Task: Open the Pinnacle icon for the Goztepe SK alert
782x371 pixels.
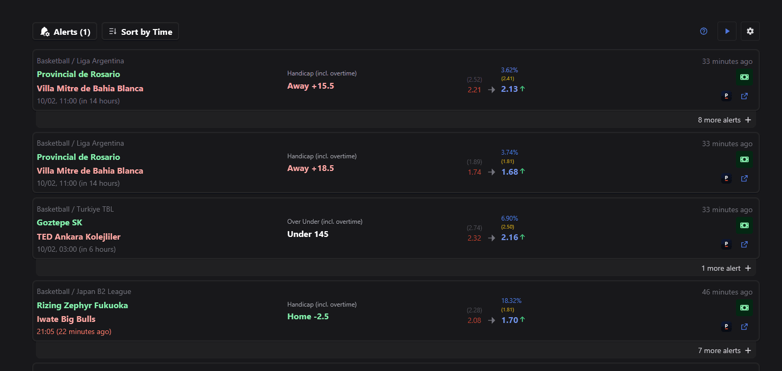Action: point(726,244)
